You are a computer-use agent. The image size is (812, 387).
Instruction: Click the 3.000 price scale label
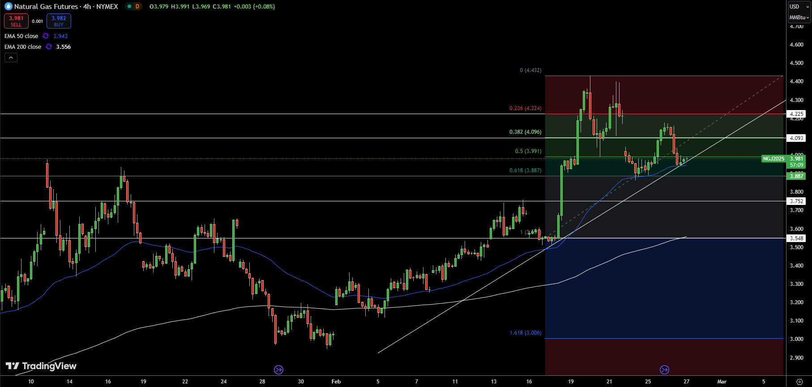coord(796,339)
